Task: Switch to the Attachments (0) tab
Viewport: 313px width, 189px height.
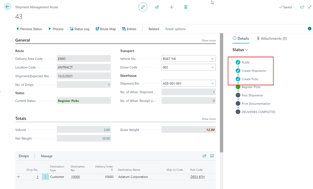Action: click(x=272, y=39)
